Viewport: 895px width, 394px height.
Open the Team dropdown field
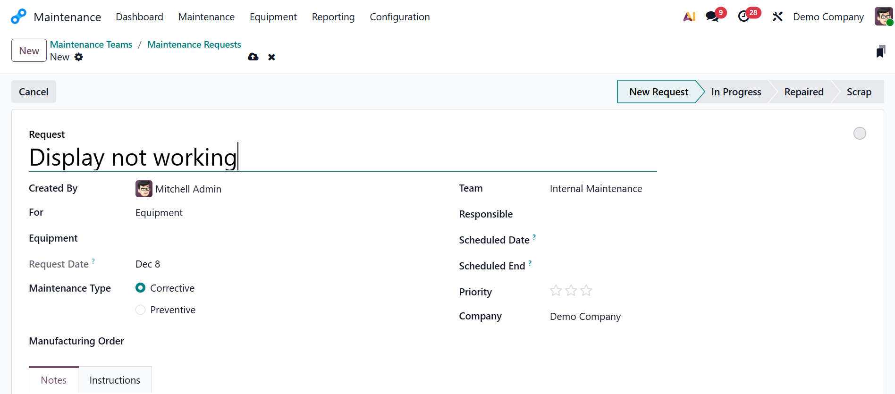click(x=596, y=189)
